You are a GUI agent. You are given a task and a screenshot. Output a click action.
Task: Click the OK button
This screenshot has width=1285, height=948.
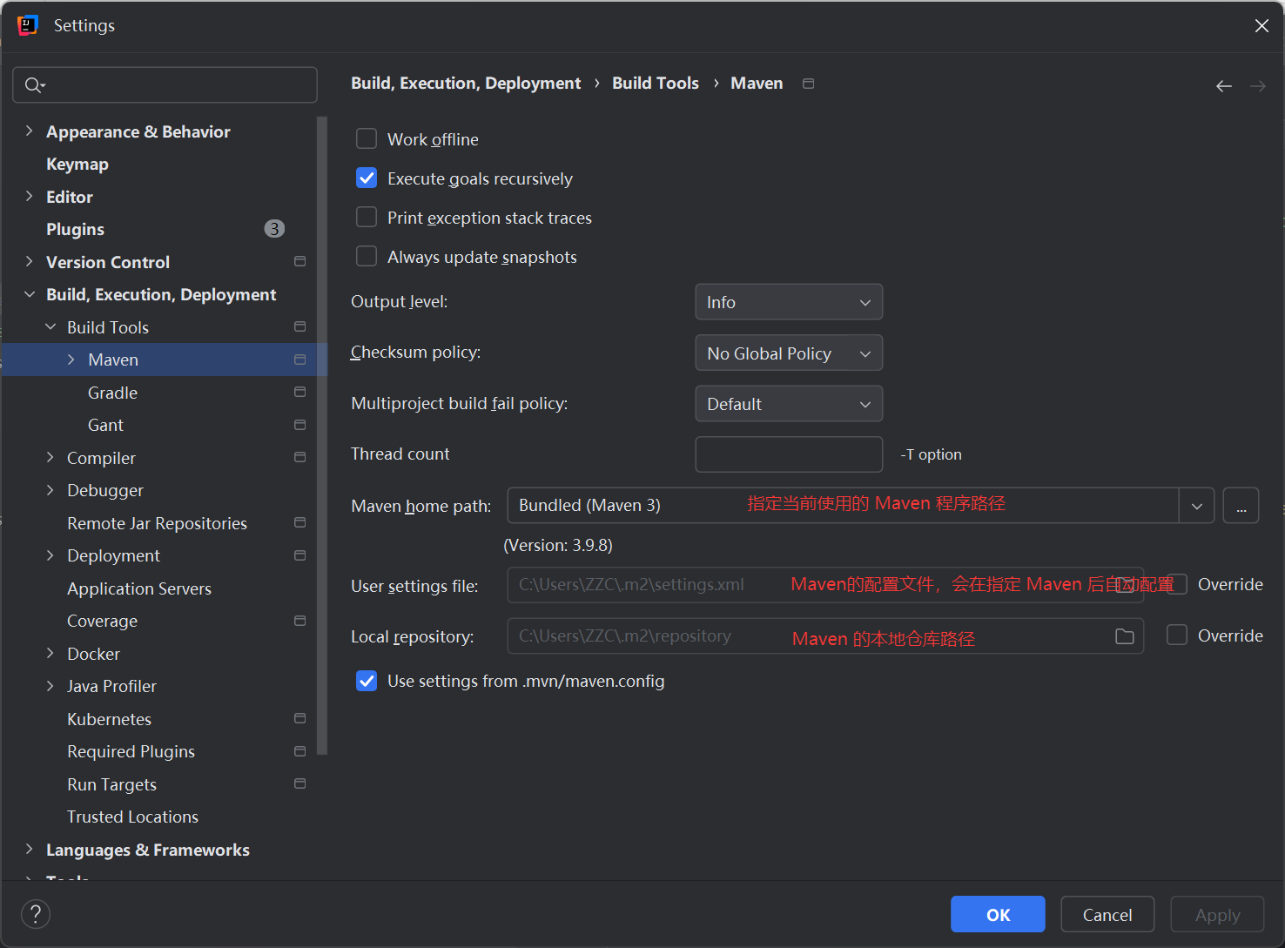coord(998,914)
